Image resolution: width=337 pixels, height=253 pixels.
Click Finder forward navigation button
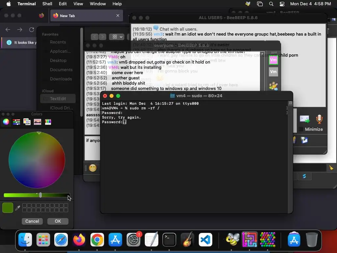(x=103, y=37)
